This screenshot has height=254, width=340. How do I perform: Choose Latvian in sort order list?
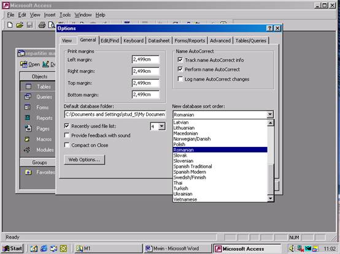tap(220, 122)
